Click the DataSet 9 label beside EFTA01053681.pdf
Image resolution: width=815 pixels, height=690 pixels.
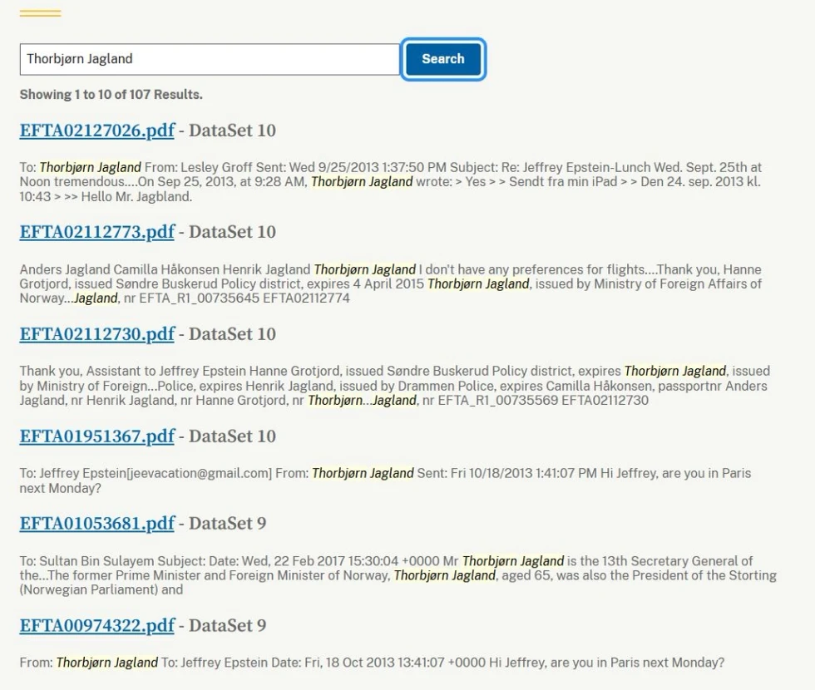coord(227,524)
